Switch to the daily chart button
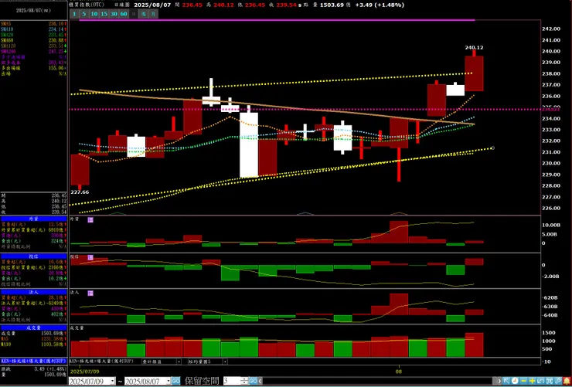The image size is (572, 387). pos(134,14)
